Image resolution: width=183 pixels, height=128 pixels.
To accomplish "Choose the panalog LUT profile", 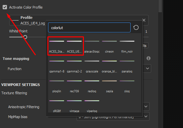I will (x=127, y=66).
